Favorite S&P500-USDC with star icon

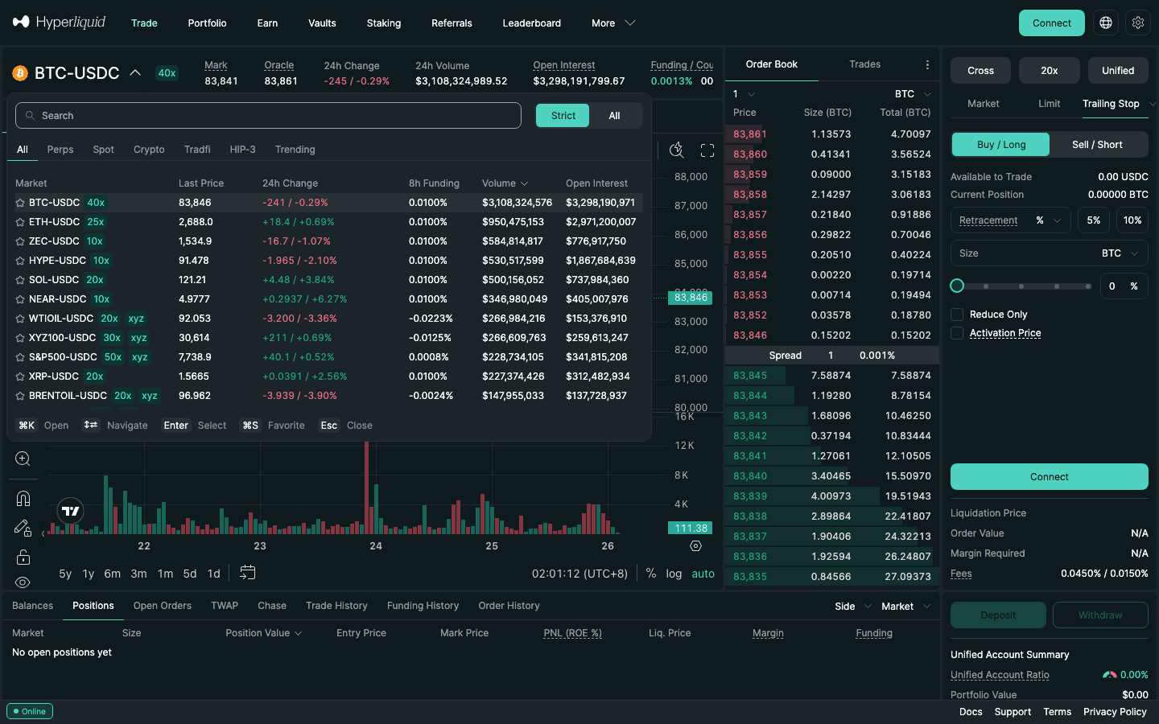point(20,357)
